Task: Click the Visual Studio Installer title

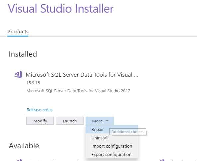Action: tap(60, 8)
